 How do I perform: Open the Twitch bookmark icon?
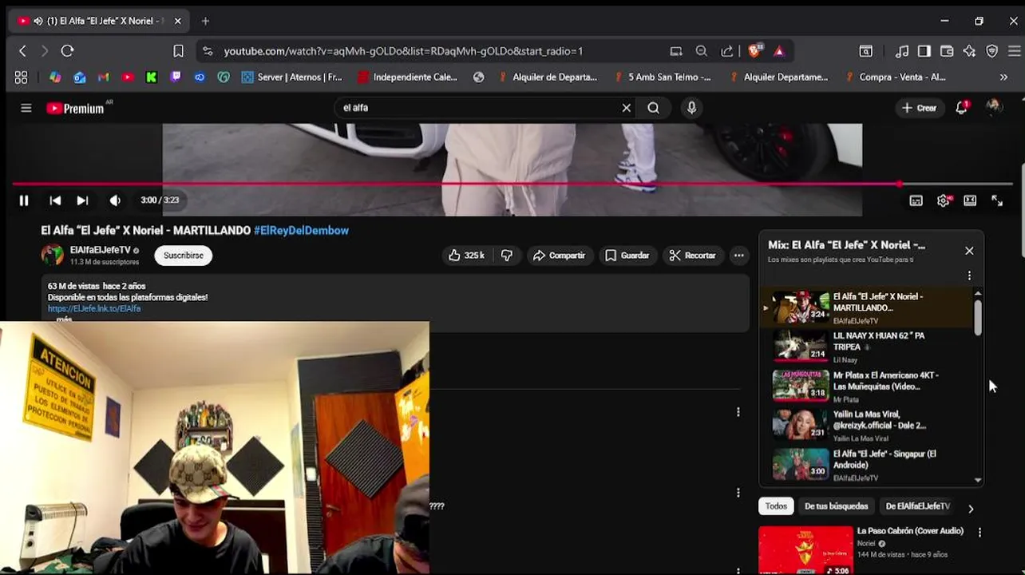pos(176,77)
